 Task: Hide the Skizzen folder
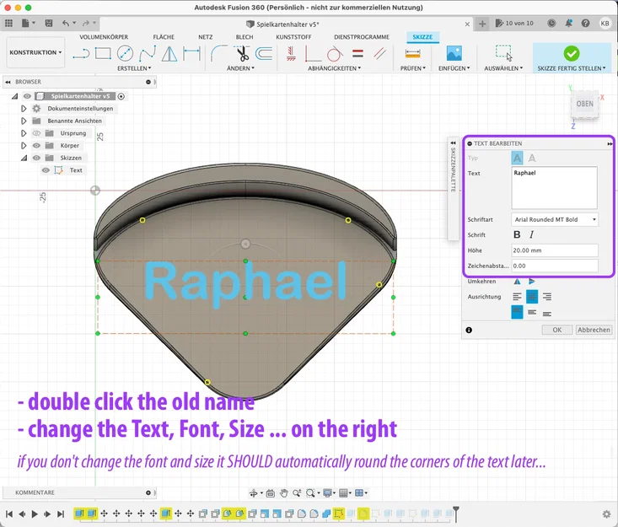coord(36,158)
